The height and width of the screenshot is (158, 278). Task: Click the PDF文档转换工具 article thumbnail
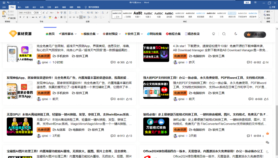coord(156,90)
